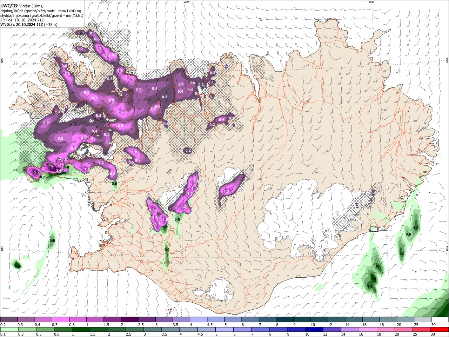Click the 'slydda/snjókoma' legend description line
Screen dimensions: 449x337
(42, 15)
